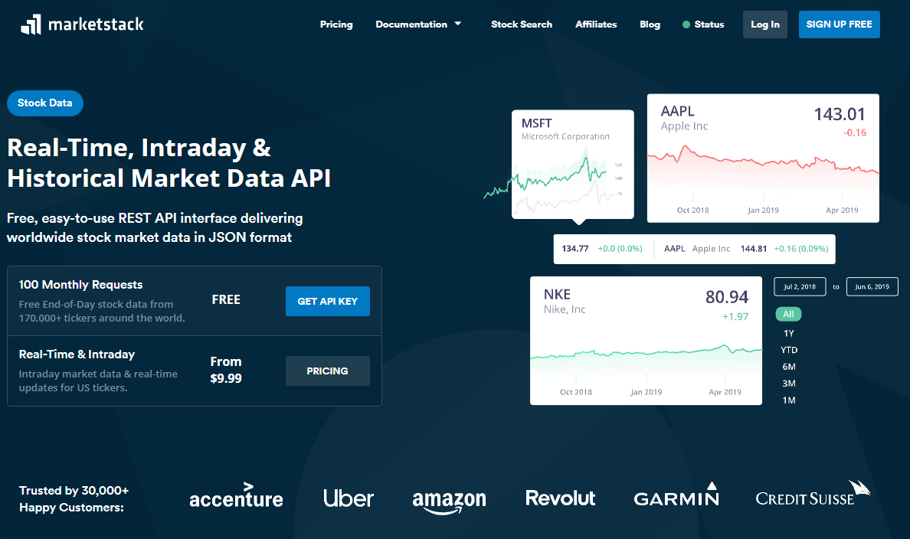Click the GET API KEY button
Image resolution: width=910 pixels, height=539 pixels.
(x=327, y=301)
